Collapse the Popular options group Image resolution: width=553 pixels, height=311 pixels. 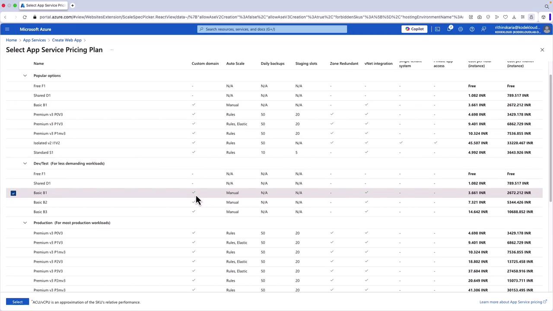pyautogui.click(x=25, y=76)
